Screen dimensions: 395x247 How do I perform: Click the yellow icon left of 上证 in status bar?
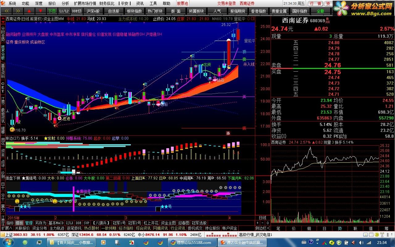(3, 235)
